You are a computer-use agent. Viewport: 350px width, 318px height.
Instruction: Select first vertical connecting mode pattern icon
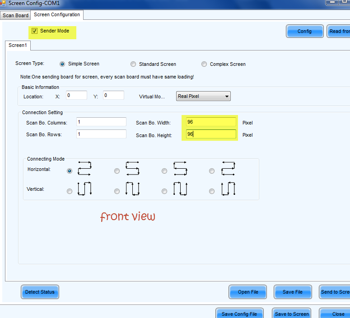[85, 189]
